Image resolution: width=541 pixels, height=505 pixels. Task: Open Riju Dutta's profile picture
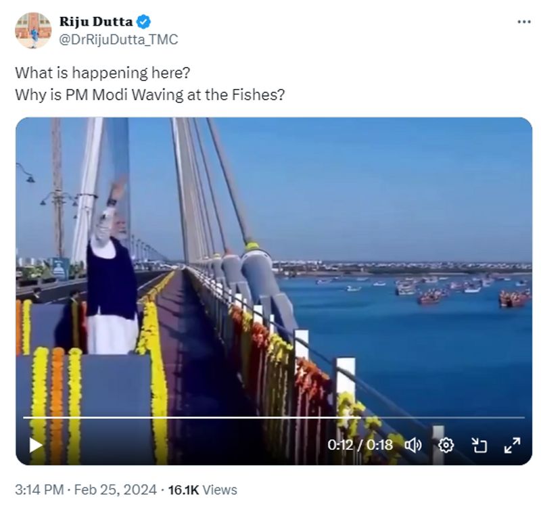click(x=33, y=30)
